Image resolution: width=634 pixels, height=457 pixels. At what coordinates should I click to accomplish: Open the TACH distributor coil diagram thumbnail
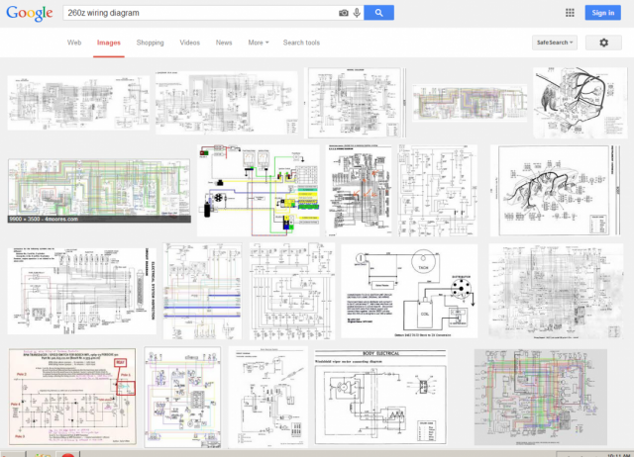408,291
